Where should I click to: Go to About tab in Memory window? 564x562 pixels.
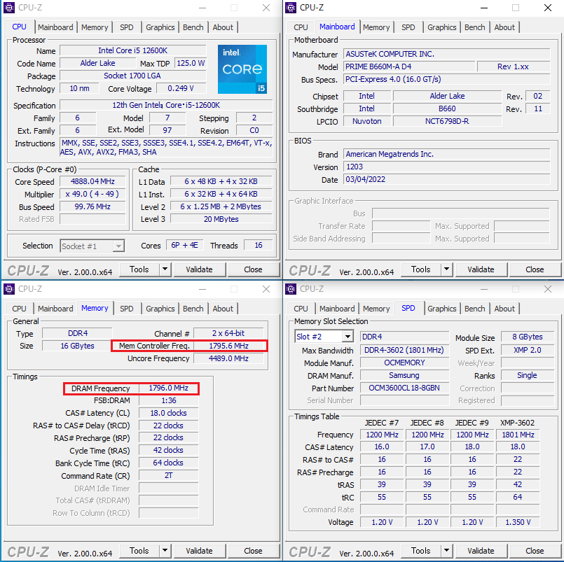pos(223,309)
